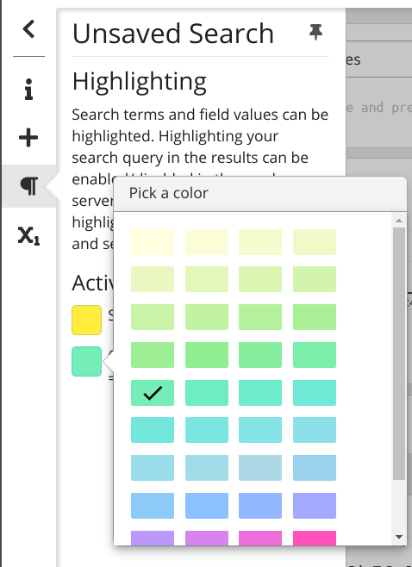Screen dimensions: 412x567
Task: Choose seventh-row, fourth-column sky blue swatch
Action: pyautogui.click(x=315, y=468)
